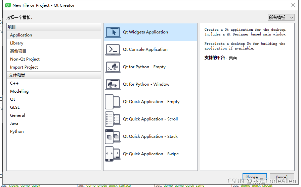The image size is (301, 187).
Task: Select the General category
Action: [x=54, y=115]
